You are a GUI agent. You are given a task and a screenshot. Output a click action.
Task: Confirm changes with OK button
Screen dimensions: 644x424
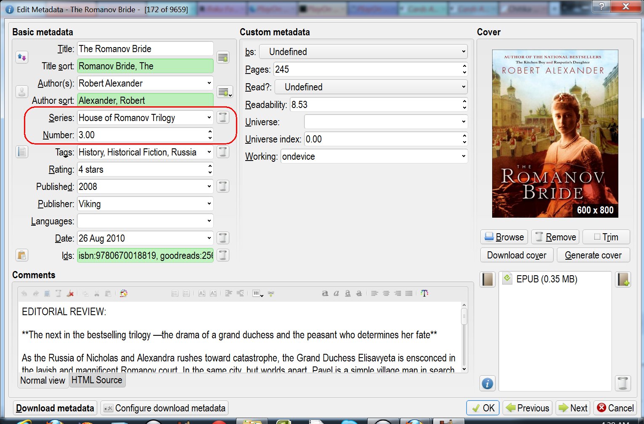click(483, 408)
